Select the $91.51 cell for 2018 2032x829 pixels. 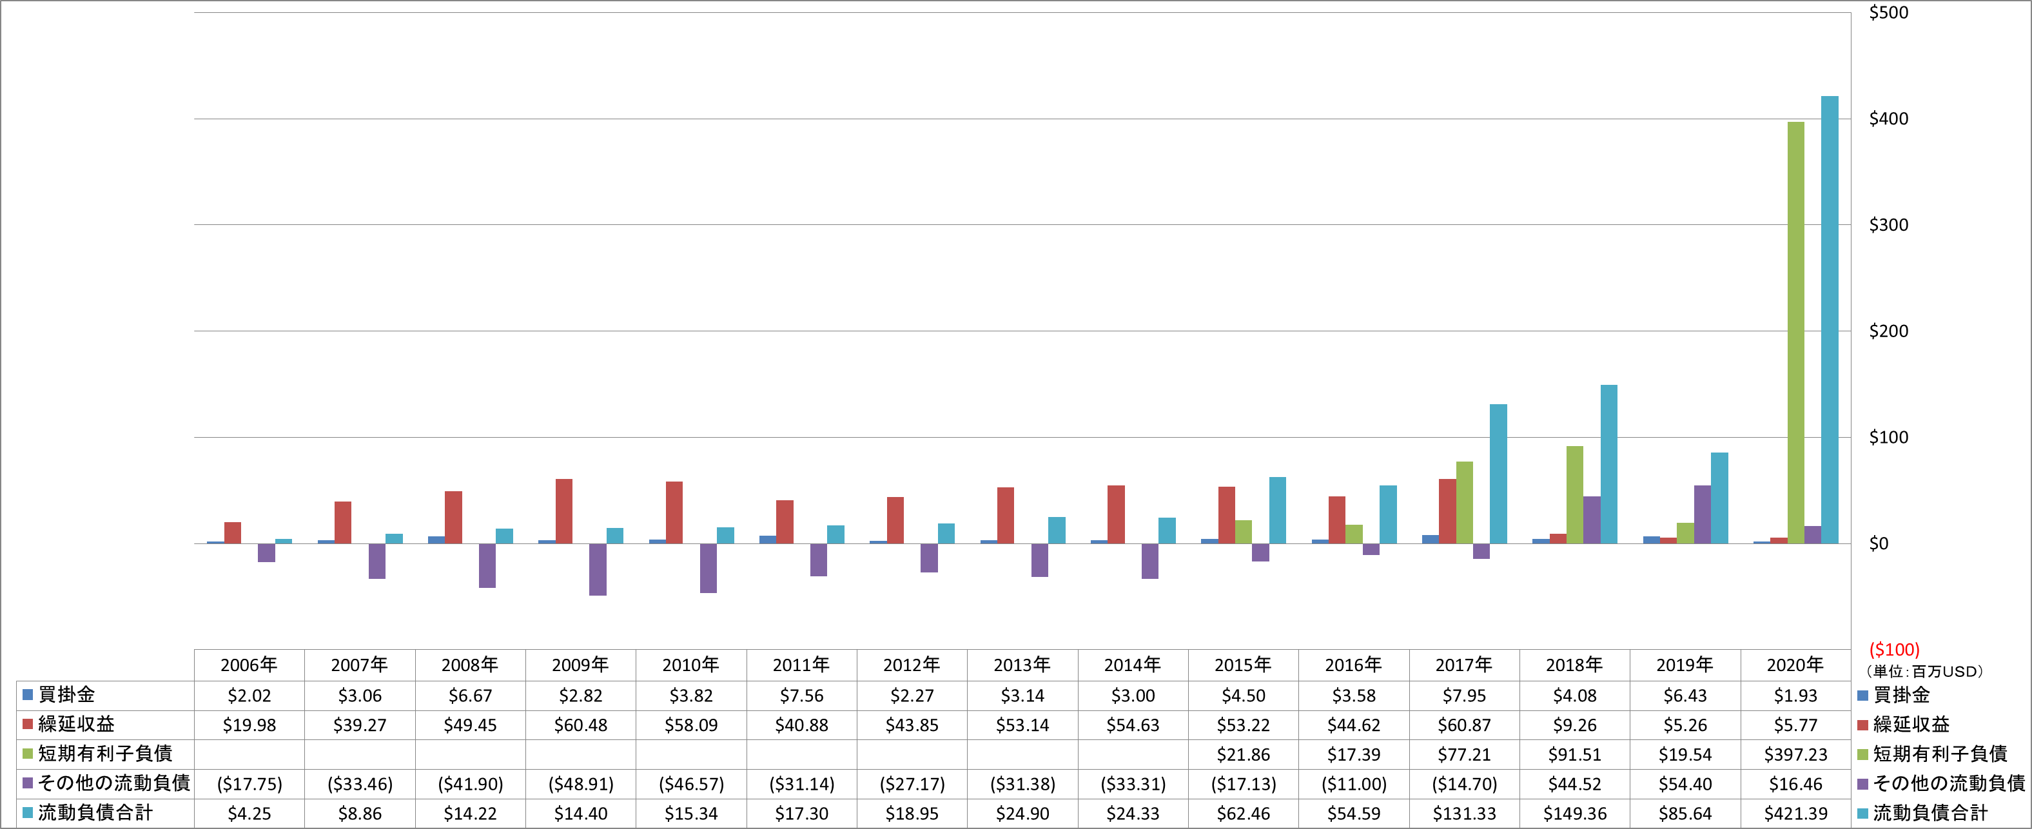(1574, 755)
